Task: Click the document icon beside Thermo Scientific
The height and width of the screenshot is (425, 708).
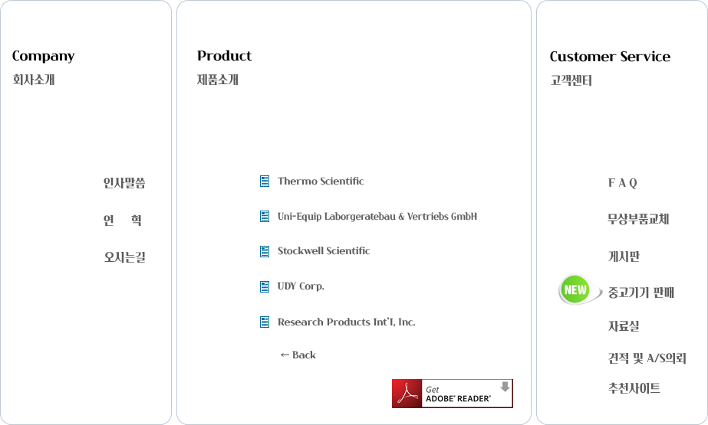Action: point(265,181)
